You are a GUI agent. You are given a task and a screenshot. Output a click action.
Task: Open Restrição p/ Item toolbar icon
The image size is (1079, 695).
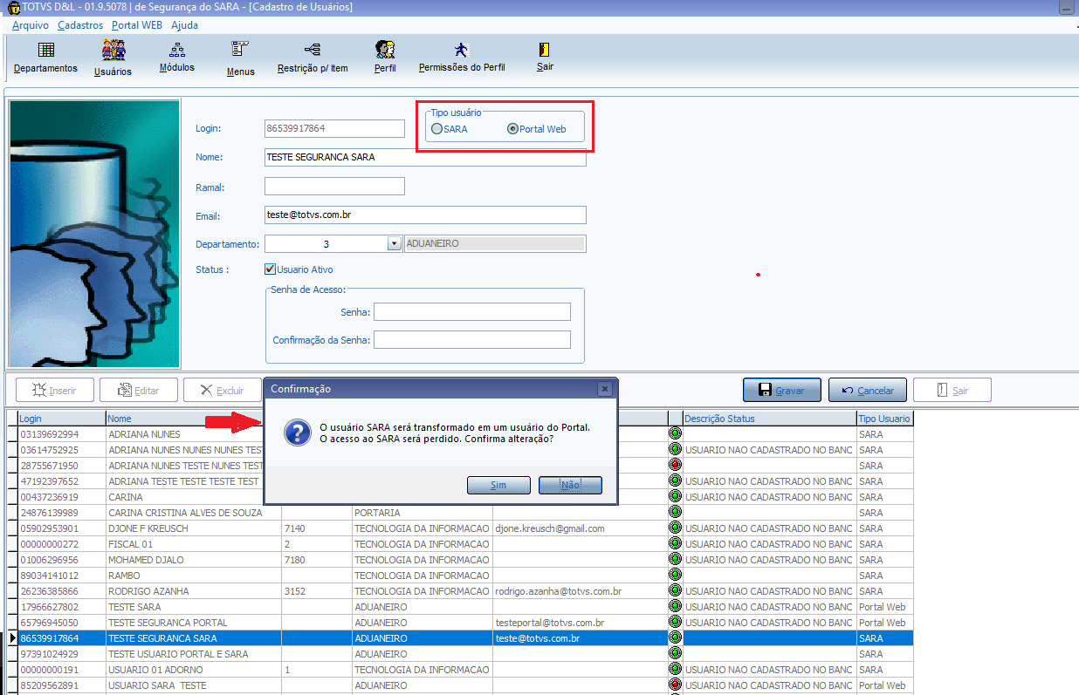point(313,58)
